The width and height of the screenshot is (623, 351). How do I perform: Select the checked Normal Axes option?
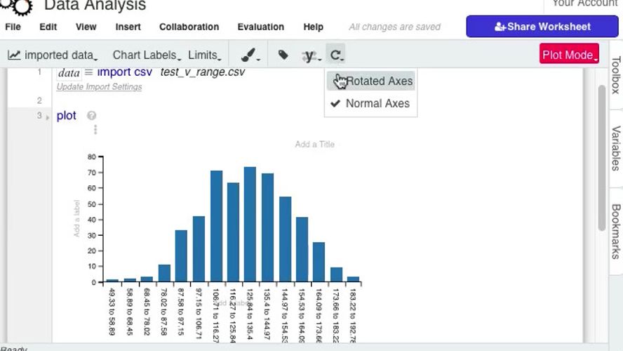(377, 103)
